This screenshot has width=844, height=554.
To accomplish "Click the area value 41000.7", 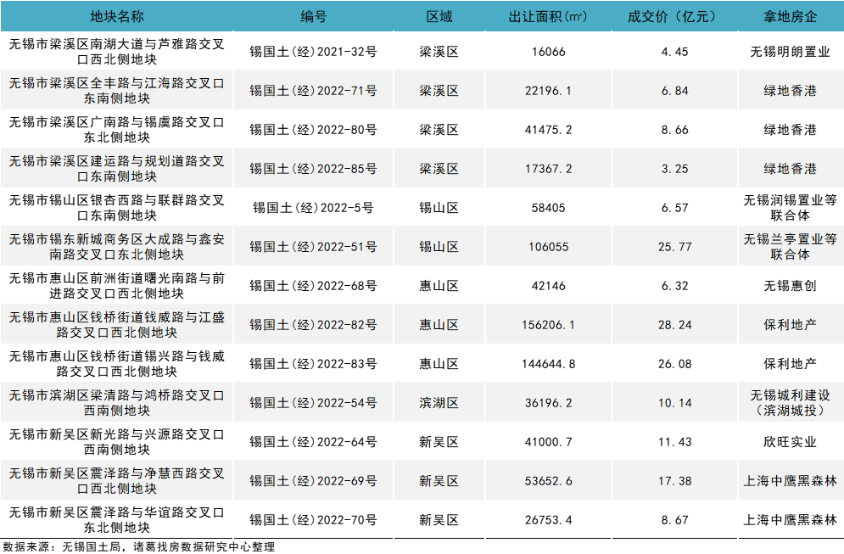I will [x=549, y=442].
